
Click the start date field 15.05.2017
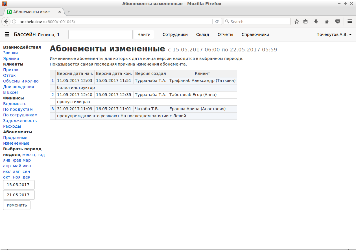coord(19,185)
